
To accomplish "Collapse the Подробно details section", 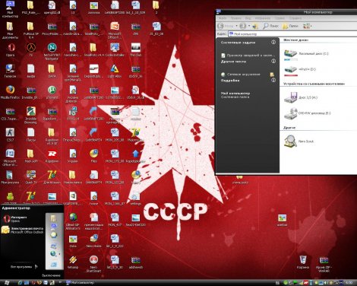I will [273, 81].
